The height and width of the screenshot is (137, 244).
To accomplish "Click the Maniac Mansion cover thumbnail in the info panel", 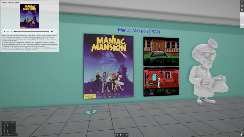I will click(x=30, y=16).
